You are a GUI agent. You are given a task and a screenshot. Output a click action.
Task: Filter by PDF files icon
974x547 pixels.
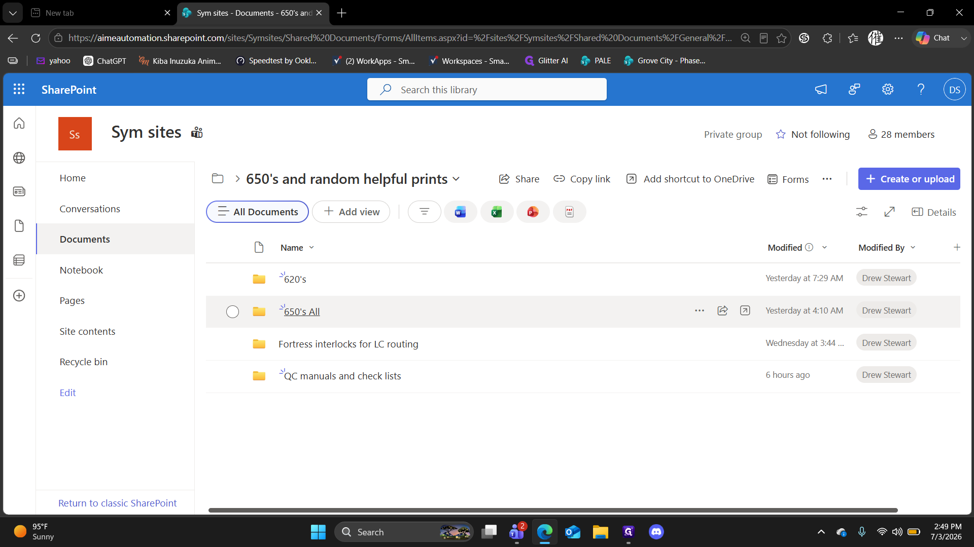tap(569, 212)
